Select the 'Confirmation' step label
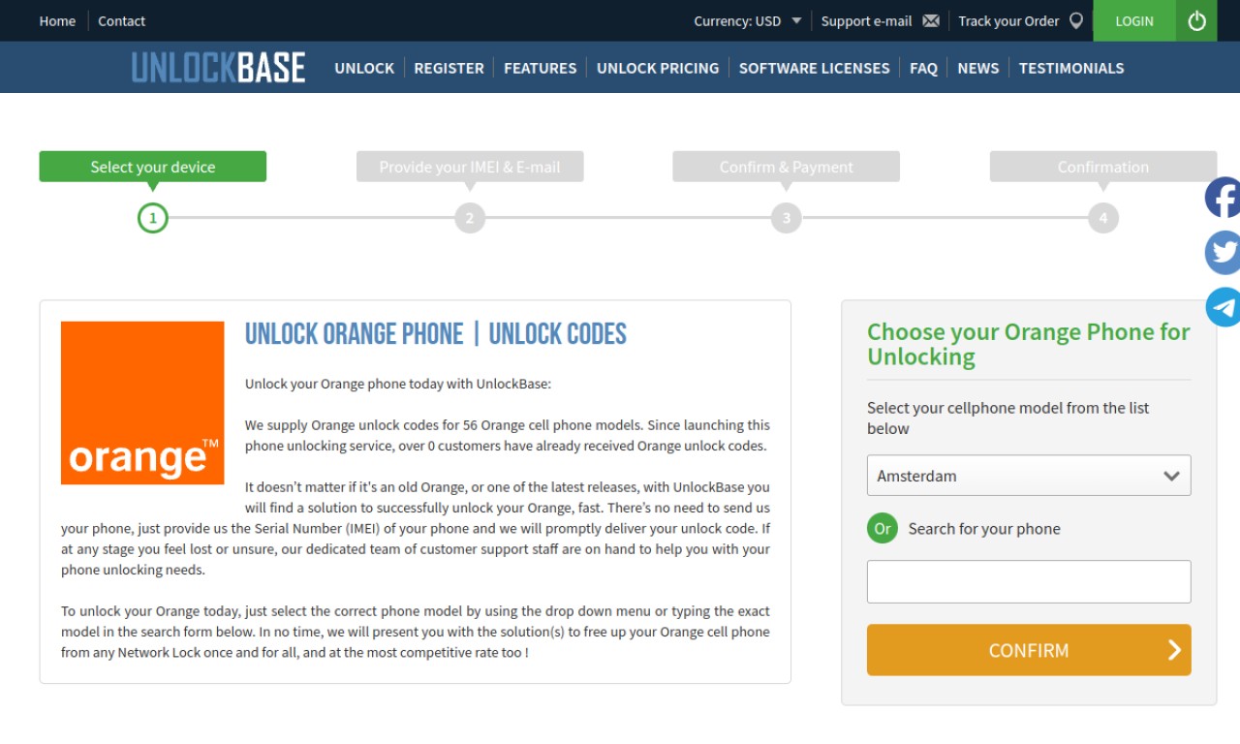This screenshot has height=744, width=1240. [x=1102, y=167]
